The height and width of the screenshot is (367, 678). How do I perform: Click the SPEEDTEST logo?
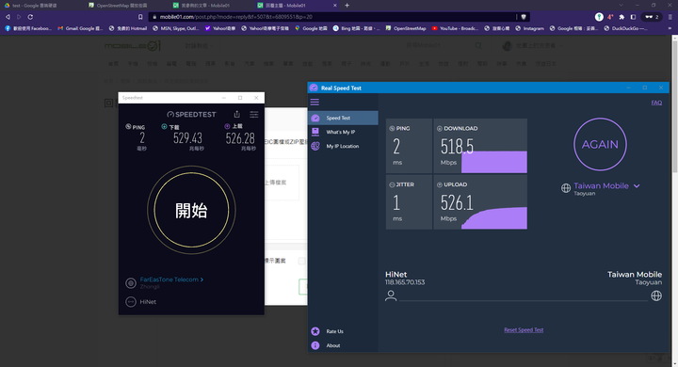coord(191,114)
